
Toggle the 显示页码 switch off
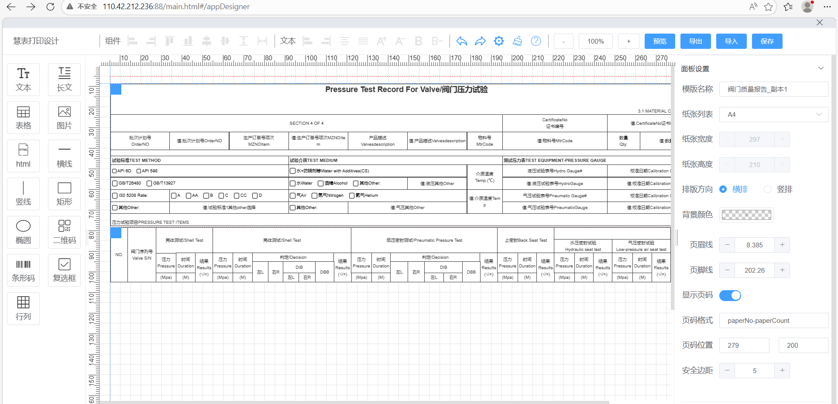click(x=730, y=295)
